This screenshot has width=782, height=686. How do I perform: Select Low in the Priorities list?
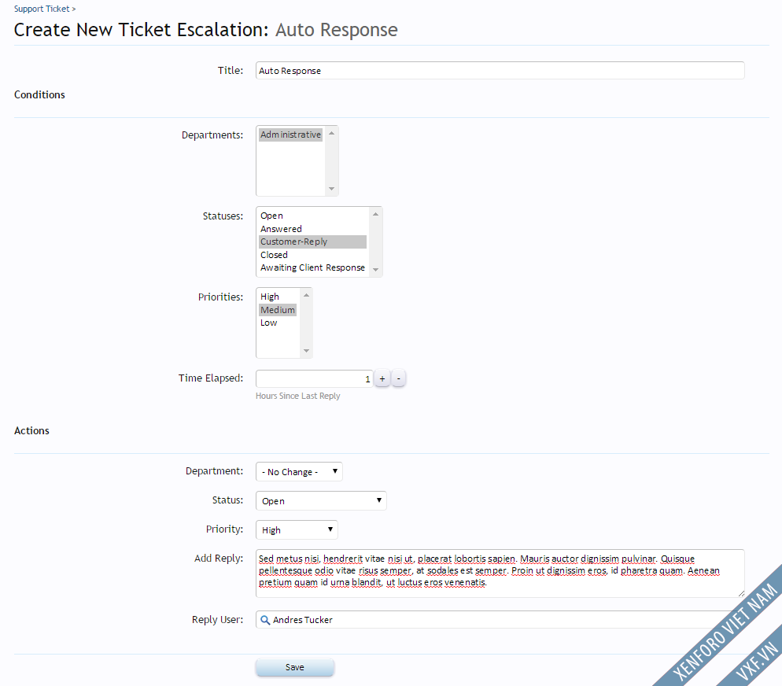[x=269, y=323]
